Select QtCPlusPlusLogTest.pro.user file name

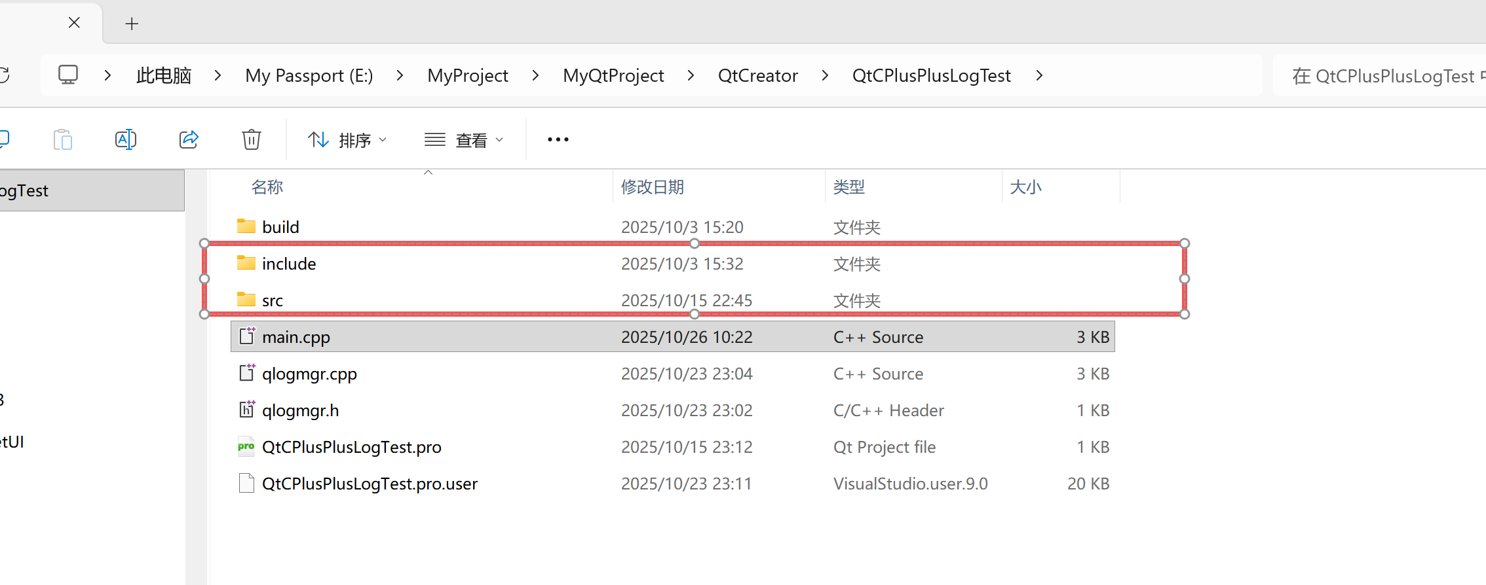pos(370,484)
